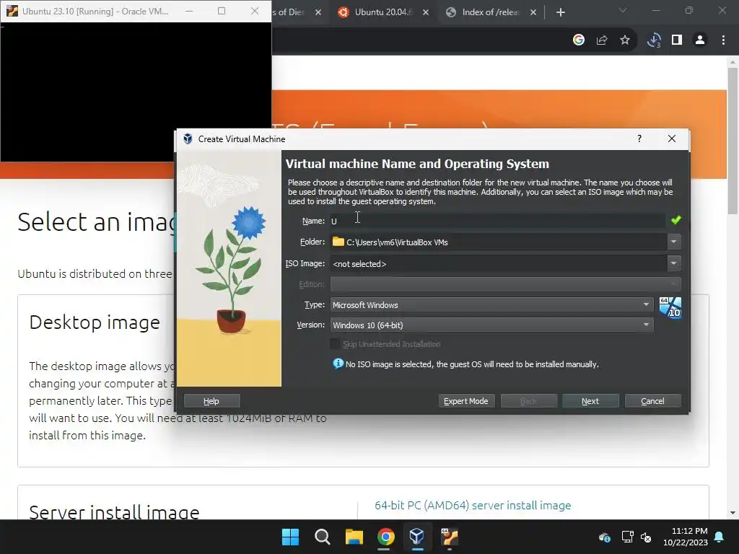The image size is (739, 554).
Task: Close the 'Ubuntu 20.04.6' tab
Action: click(426, 12)
